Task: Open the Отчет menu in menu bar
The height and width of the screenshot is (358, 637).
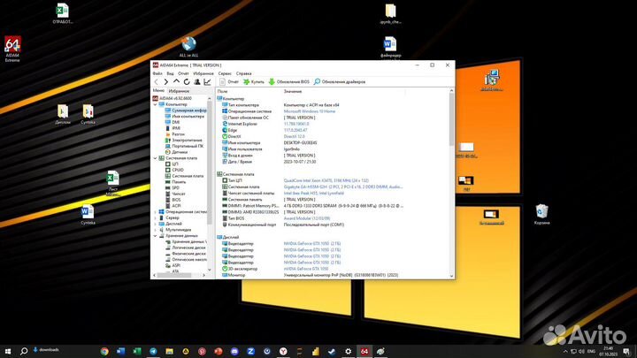Action: point(183,73)
